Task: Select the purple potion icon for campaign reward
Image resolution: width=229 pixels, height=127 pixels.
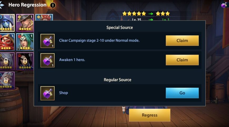Action: pos(47,41)
